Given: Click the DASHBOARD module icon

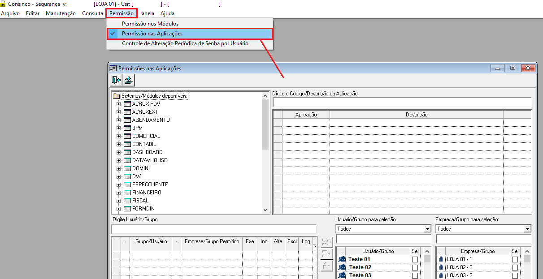Looking at the screenshot, I should 127,152.
